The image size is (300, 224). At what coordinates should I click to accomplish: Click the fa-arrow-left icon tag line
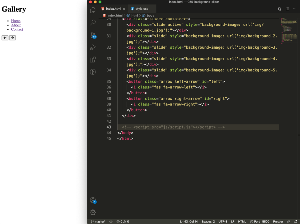click(169, 87)
